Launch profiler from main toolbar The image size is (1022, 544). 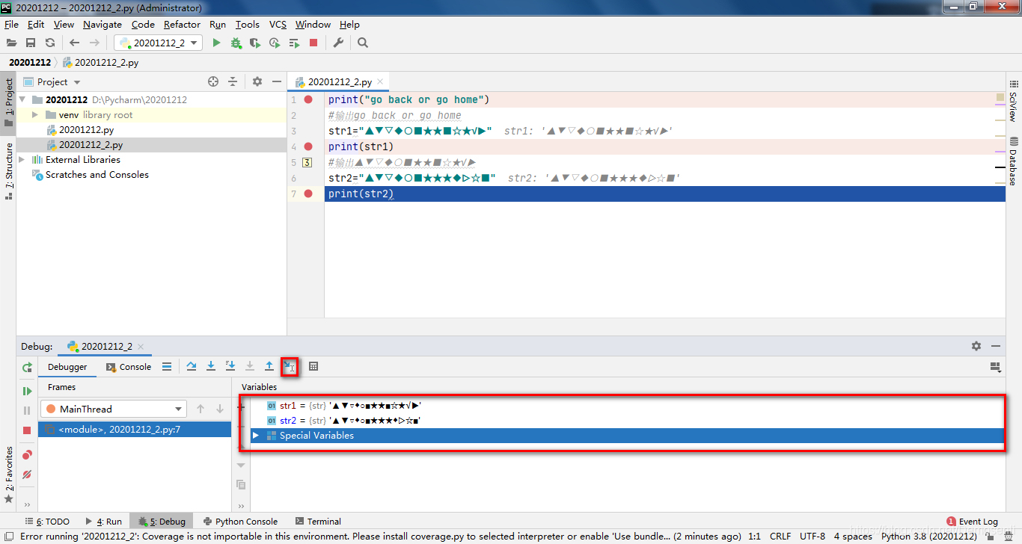point(275,43)
